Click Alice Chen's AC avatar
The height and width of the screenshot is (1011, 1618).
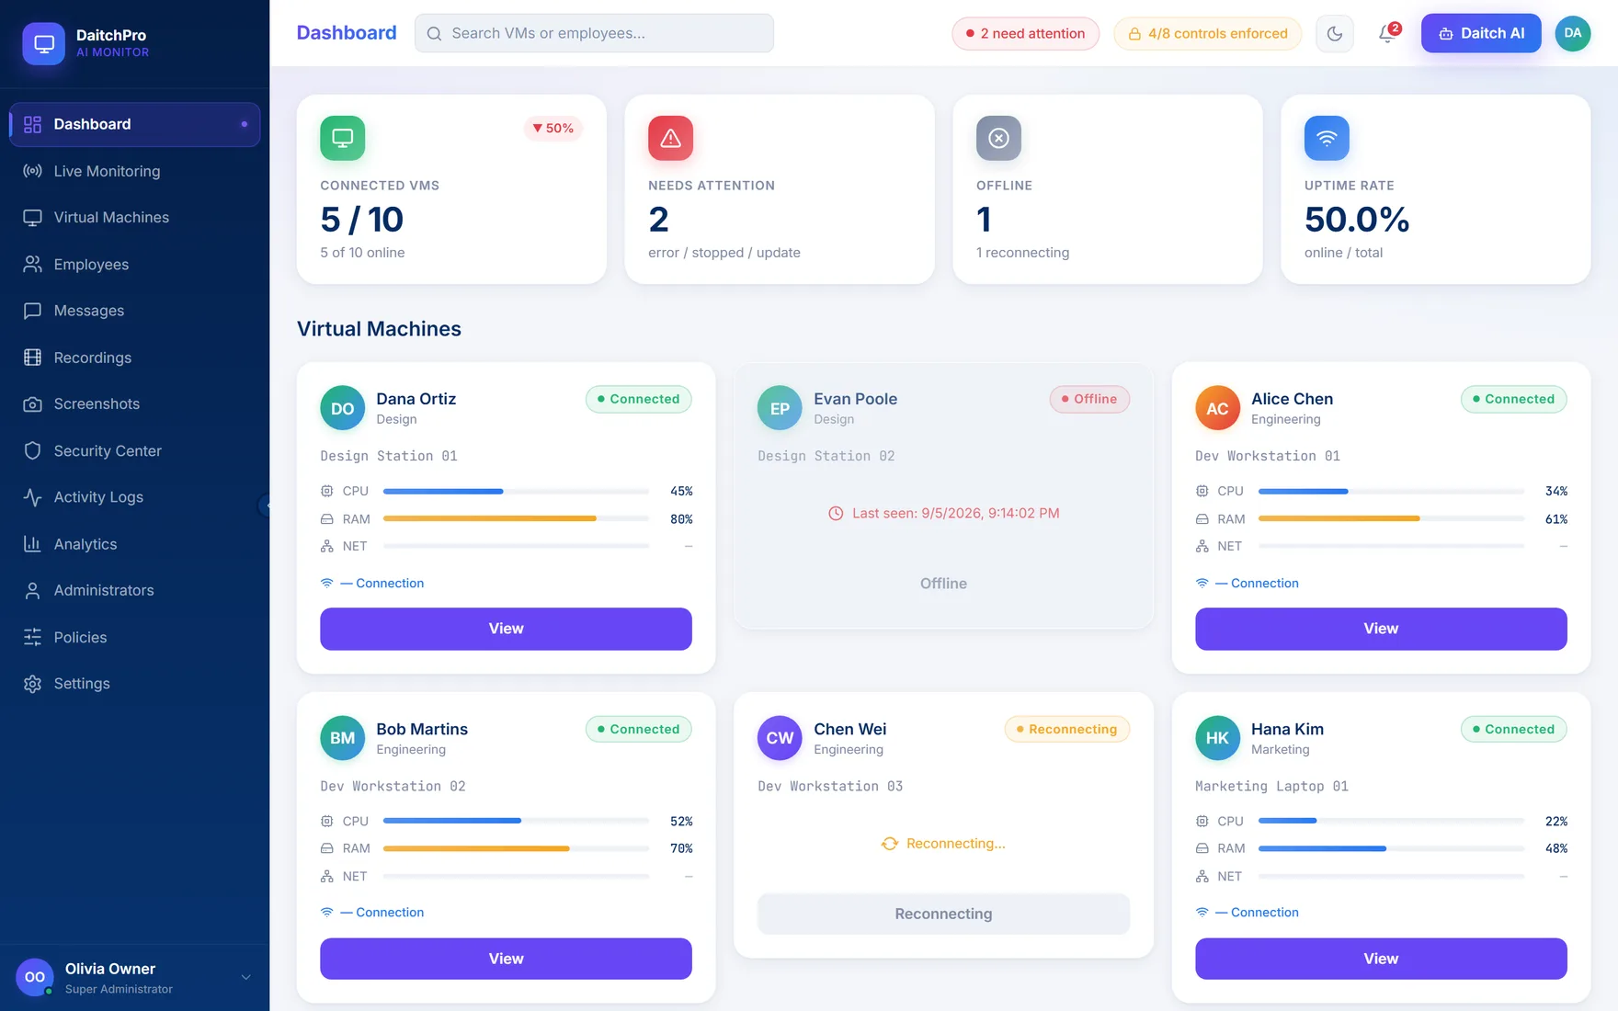click(x=1217, y=408)
